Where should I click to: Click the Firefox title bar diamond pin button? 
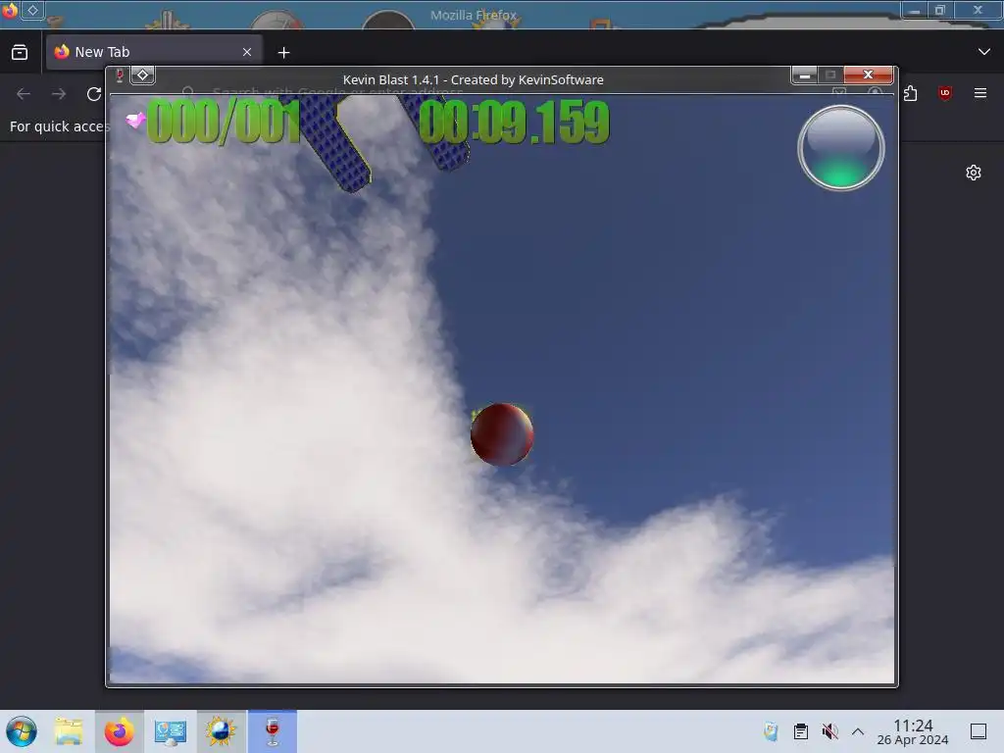tap(32, 10)
